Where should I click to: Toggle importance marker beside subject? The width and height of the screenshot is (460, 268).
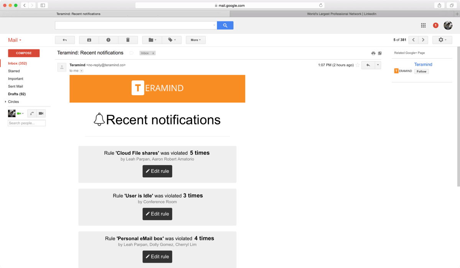coord(131,53)
